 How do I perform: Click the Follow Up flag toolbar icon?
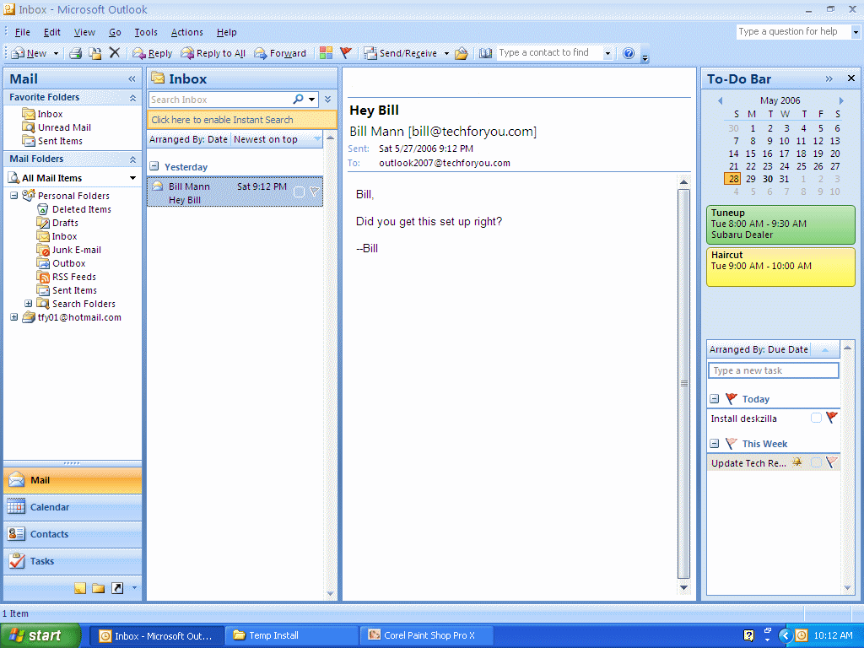pyautogui.click(x=346, y=53)
